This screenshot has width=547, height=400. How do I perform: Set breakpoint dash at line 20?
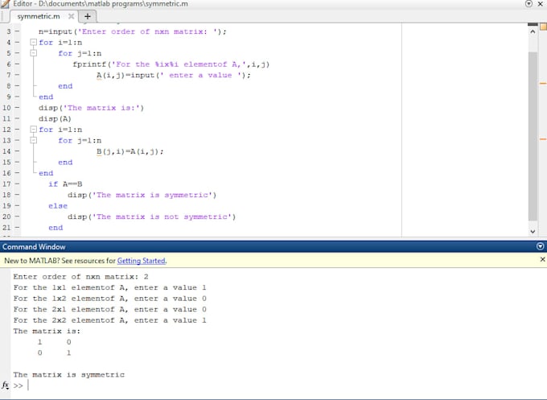(x=17, y=216)
